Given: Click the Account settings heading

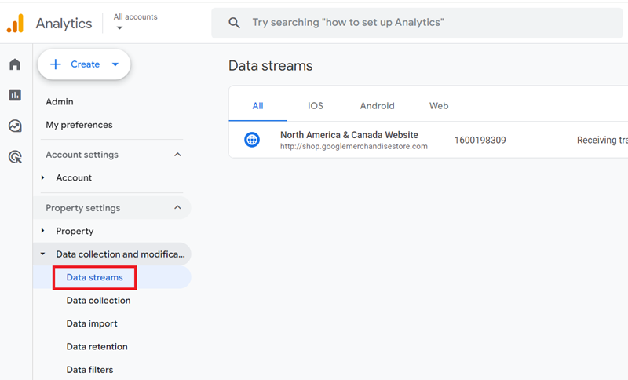Looking at the screenshot, I should coord(82,155).
